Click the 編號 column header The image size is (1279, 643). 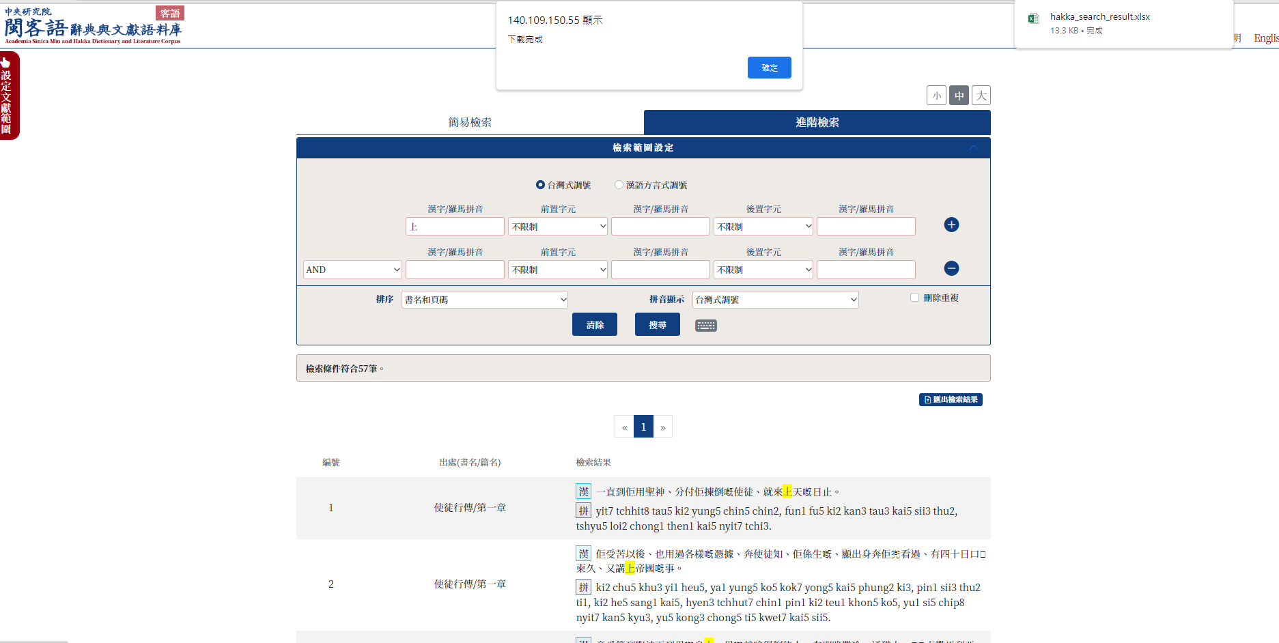(331, 462)
